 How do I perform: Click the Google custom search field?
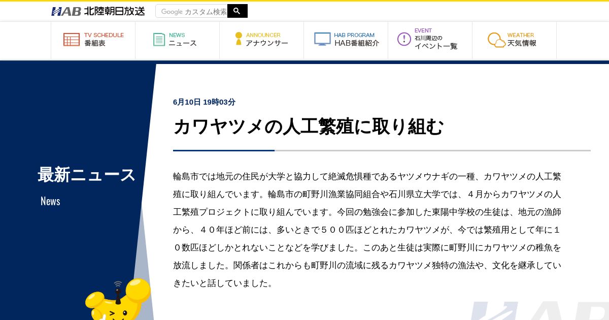(192, 11)
